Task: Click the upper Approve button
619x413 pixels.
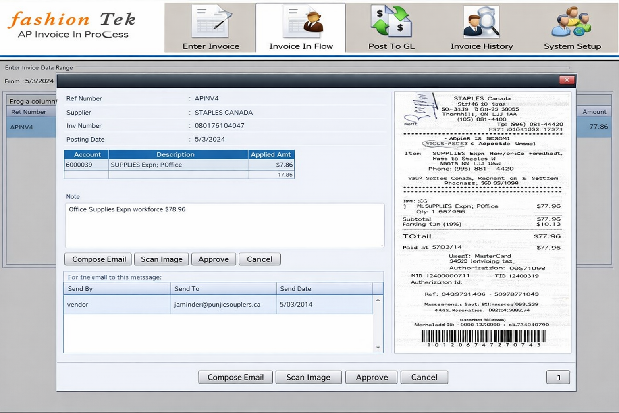Action: (214, 259)
